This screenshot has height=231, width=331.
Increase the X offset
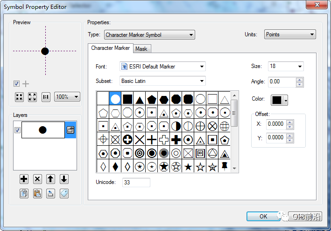[289, 122]
